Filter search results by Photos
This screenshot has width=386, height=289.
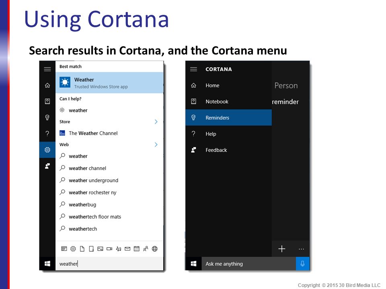[100, 249]
